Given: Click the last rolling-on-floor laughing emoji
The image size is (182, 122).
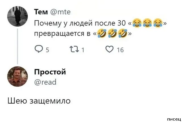Looking at the screenshot, I should click(x=123, y=34).
